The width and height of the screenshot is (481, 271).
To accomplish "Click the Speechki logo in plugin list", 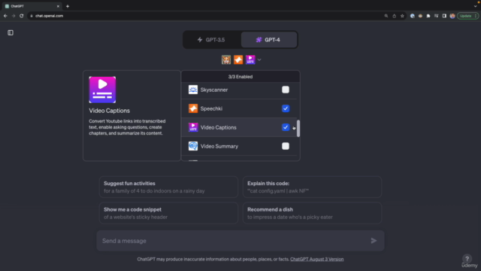I will pos(193,108).
